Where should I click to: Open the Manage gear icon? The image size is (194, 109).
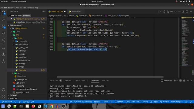click(x=3, y=97)
